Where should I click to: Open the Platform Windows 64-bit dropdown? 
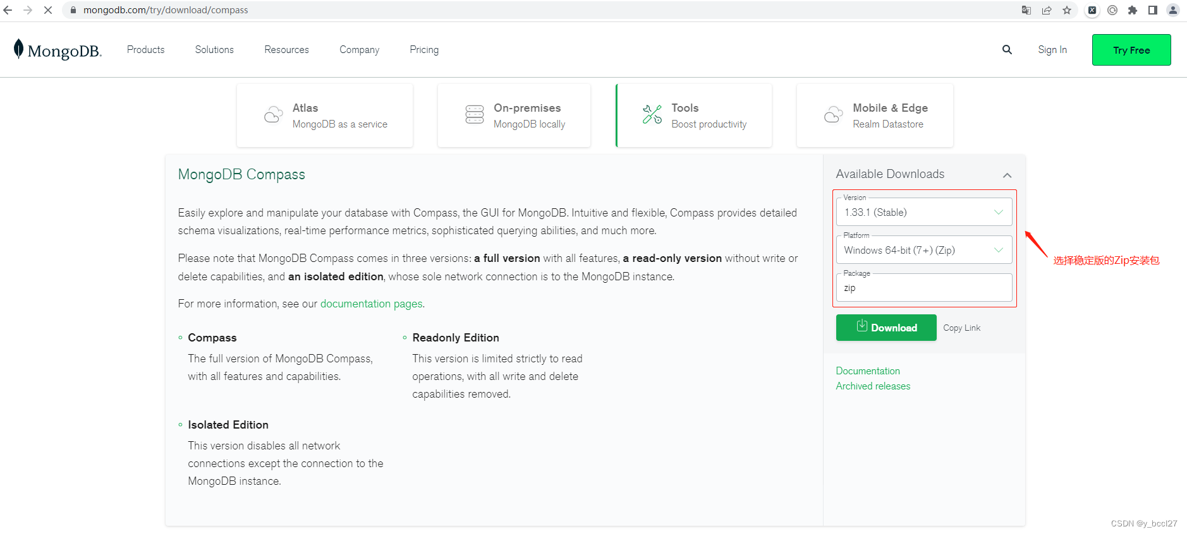924,250
